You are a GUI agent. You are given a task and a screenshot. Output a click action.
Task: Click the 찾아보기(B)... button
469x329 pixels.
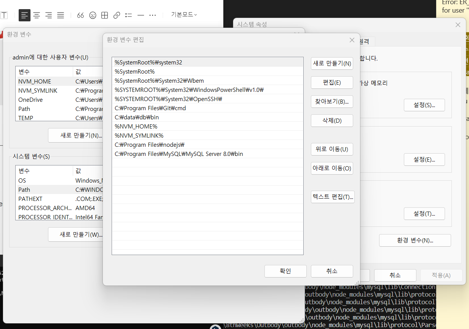coord(332,101)
